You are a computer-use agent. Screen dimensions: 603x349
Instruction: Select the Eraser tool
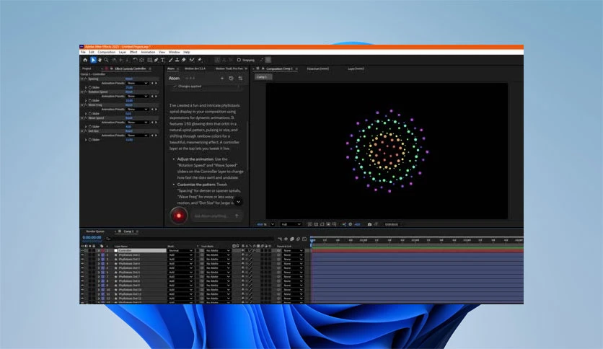pyautogui.click(x=184, y=60)
